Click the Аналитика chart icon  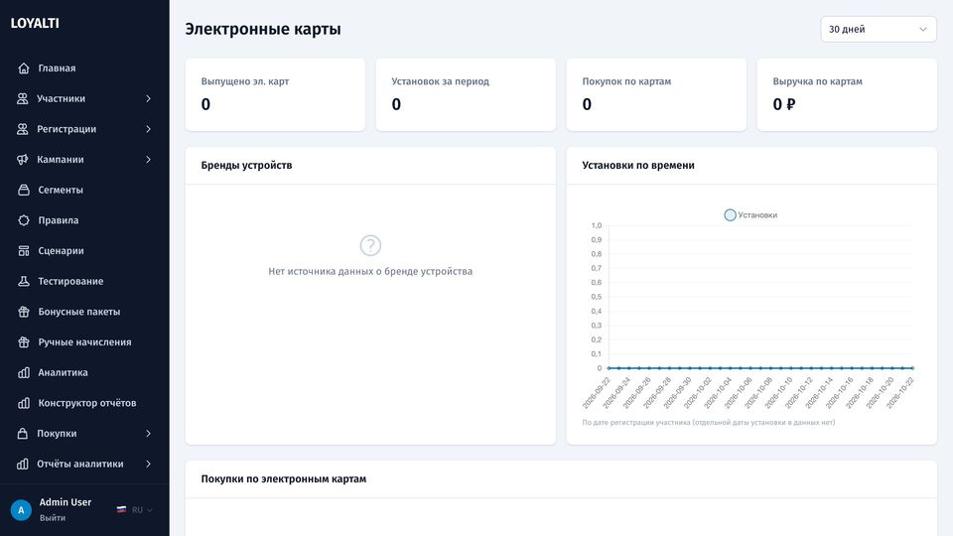24,372
